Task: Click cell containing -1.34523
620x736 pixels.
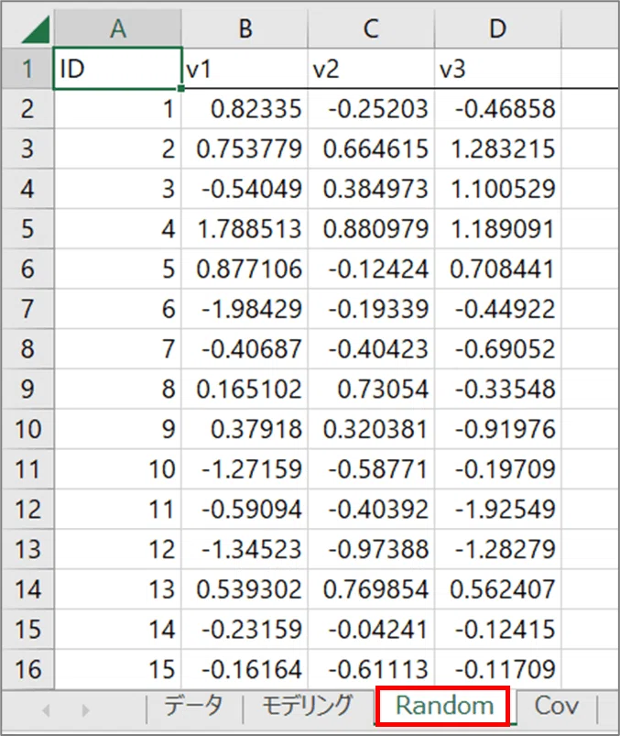Action: pyautogui.click(x=245, y=549)
